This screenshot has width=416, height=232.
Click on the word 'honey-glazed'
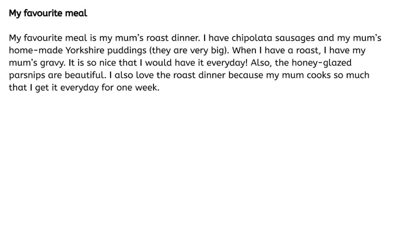(x=321, y=63)
